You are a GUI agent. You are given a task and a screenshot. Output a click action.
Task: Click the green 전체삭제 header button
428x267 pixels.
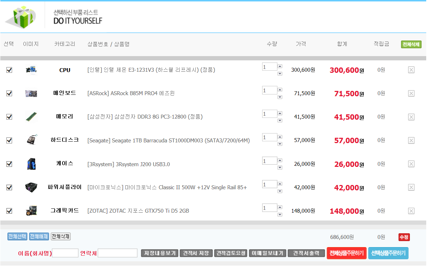click(411, 44)
